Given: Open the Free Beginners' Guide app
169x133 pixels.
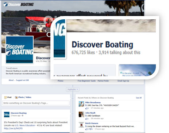Looking at the screenshot, I should (87, 81).
